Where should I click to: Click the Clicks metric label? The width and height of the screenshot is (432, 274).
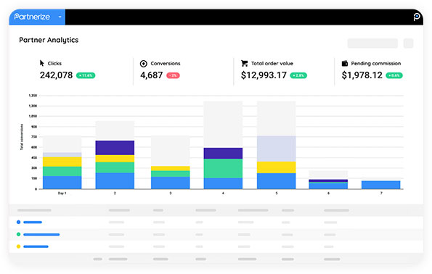[54, 64]
